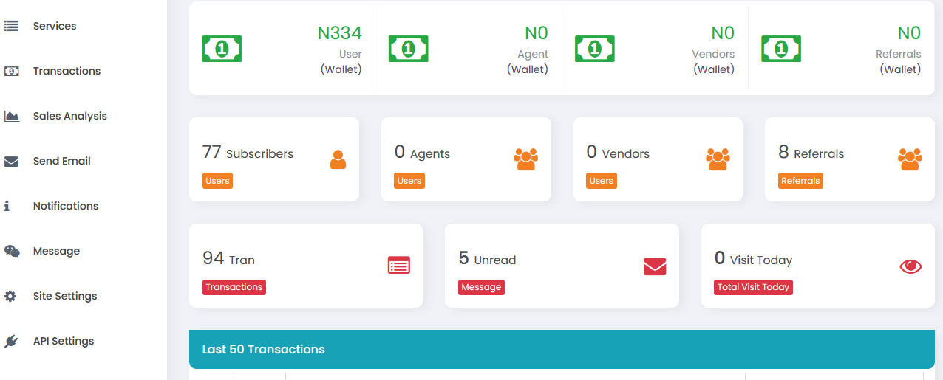Click the Message chat bubbles icon
943x380 pixels.
pos(12,251)
